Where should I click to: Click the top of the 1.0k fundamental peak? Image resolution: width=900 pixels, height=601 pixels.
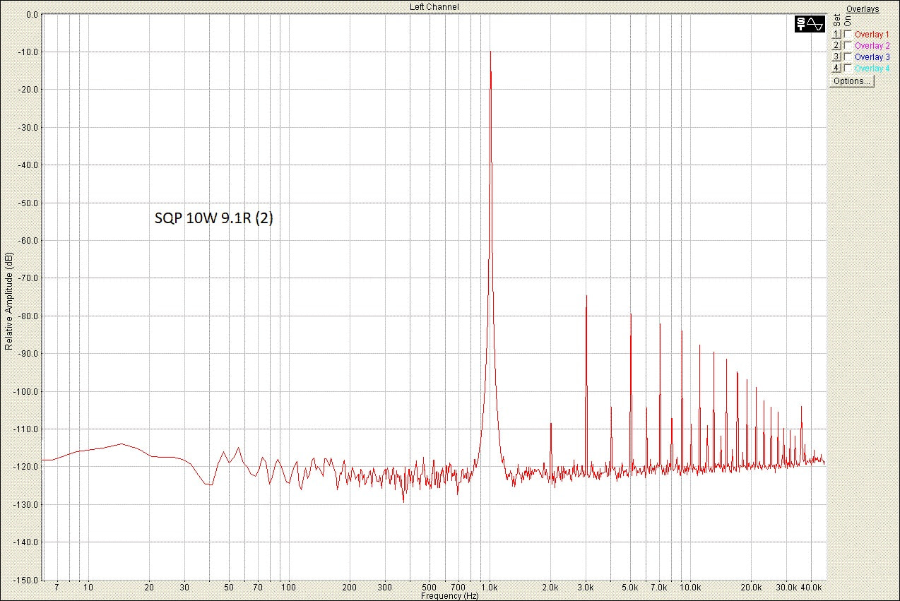click(x=490, y=52)
